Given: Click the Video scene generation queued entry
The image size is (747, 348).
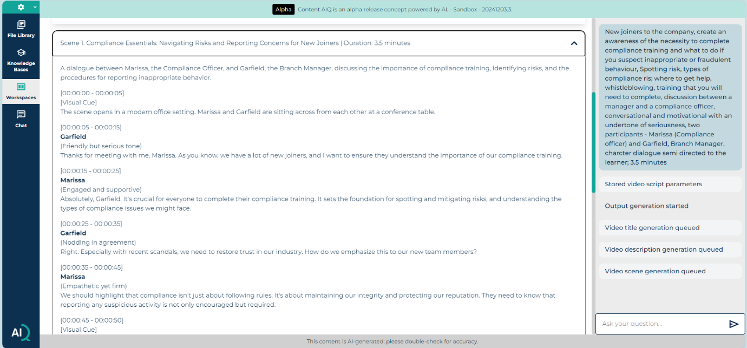Looking at the screenshot, I should click(x=670, y=271).
